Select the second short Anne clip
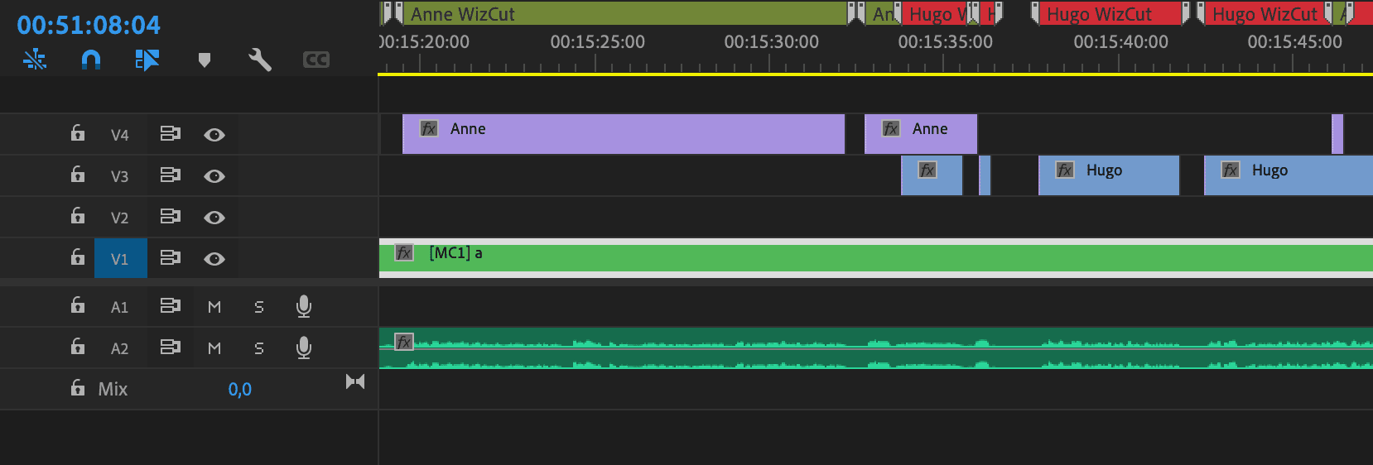The height and width of the screenshot is (465, 1373). 921,134
